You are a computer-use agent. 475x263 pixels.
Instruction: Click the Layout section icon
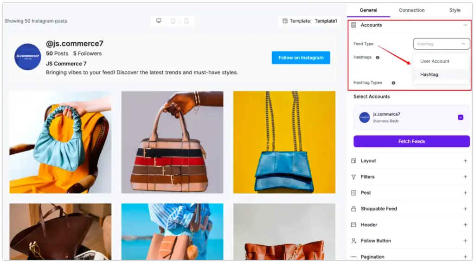(x=353, y=161)
